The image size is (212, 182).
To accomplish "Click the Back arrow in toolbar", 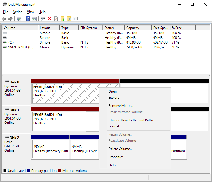I will 4,19.
